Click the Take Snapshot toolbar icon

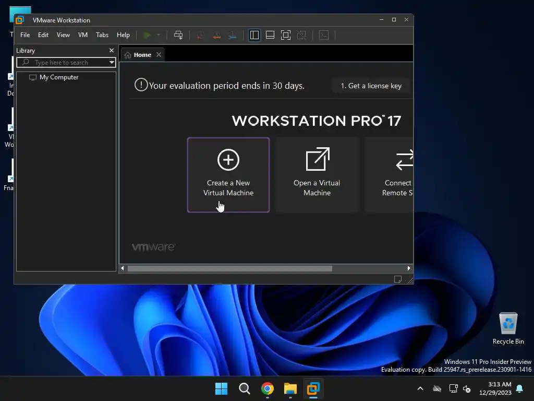pos(201,35)
